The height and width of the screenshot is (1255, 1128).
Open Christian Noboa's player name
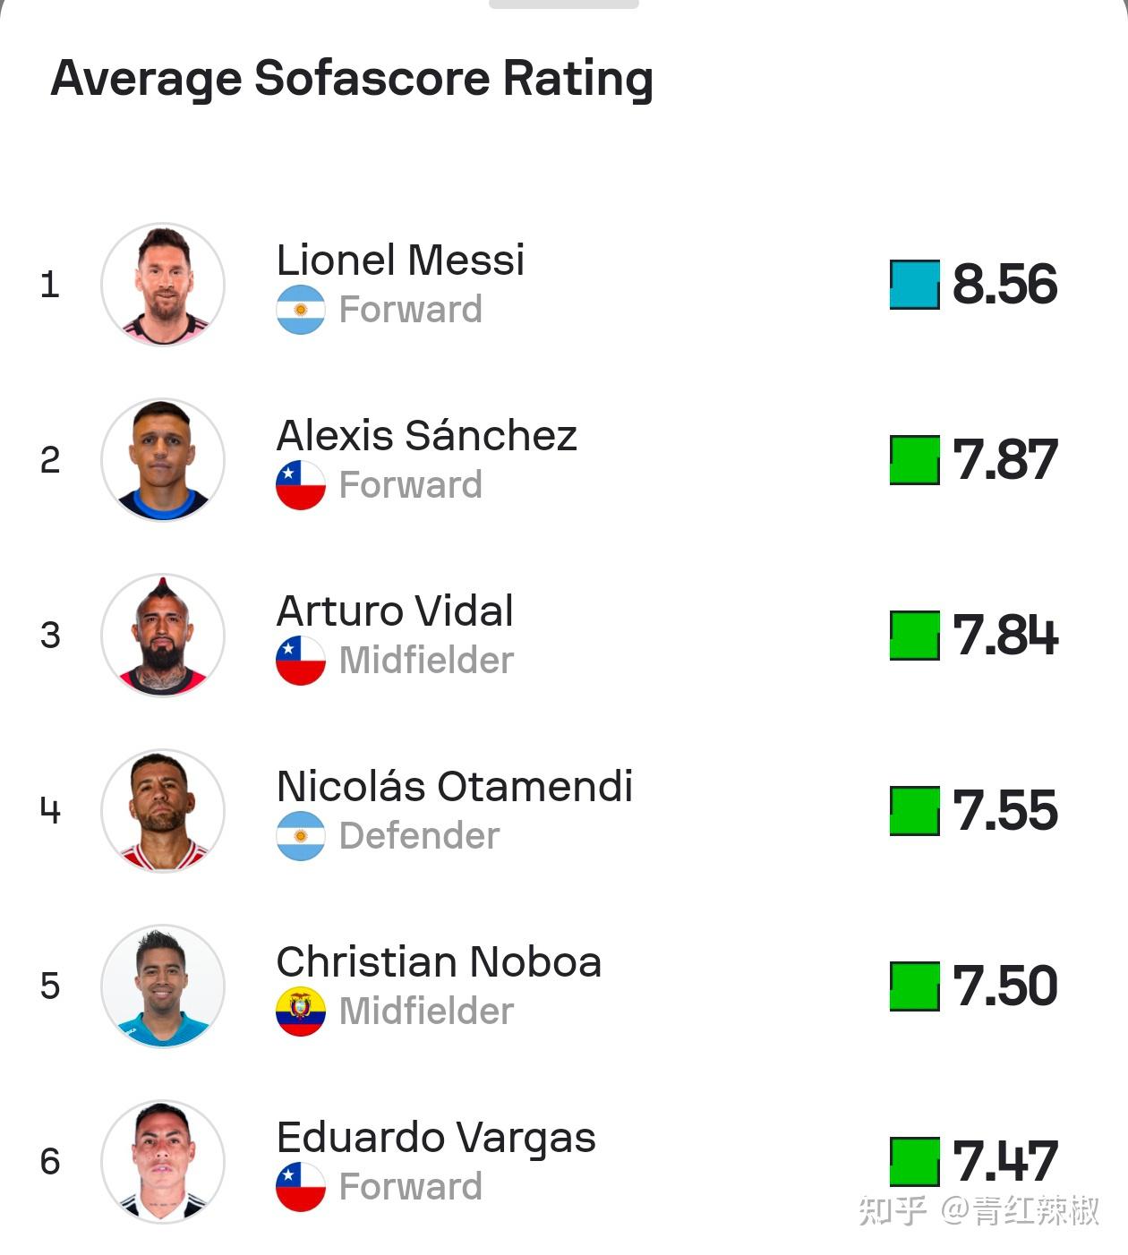(x=439, y=962)
